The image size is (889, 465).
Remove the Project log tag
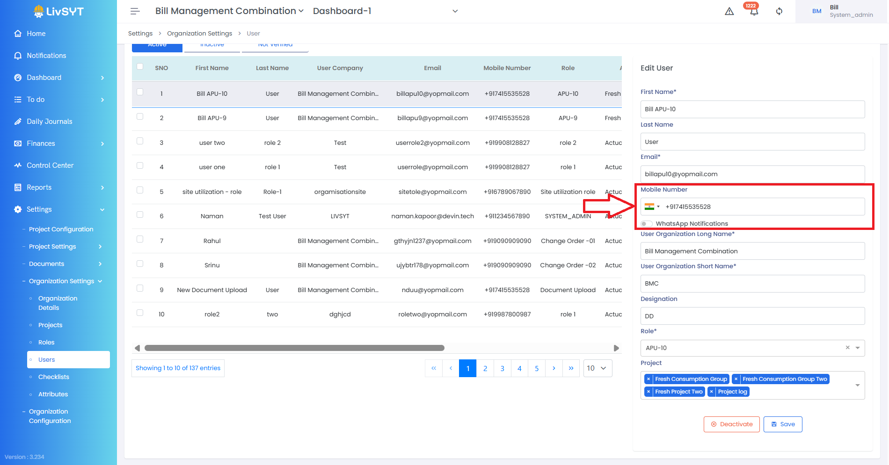[712, 392]
